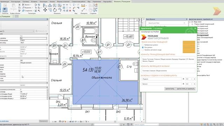The width and height of the screenshot is (224, 126).
Task: Decrease the Лоджия coefficient with minus
Action: [192, 79]
